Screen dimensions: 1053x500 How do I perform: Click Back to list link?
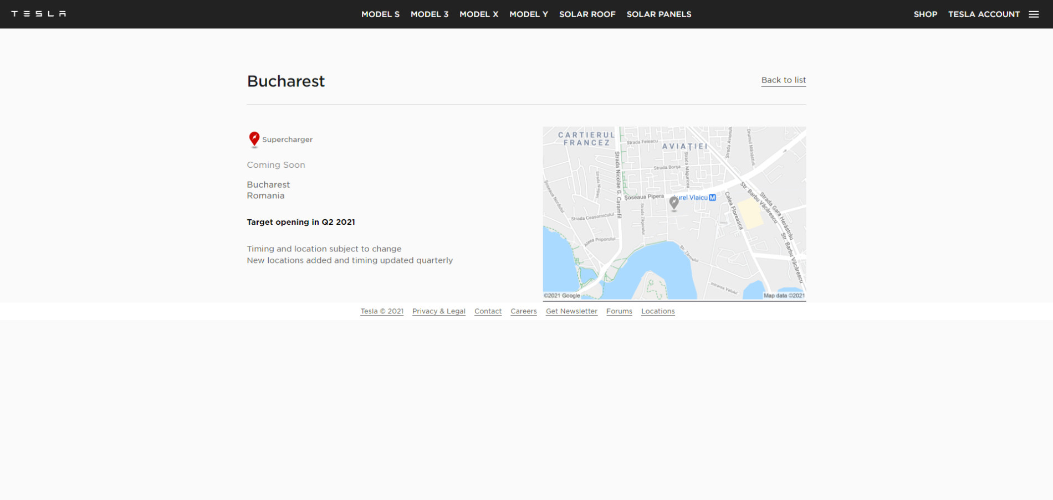pos(784,80)
